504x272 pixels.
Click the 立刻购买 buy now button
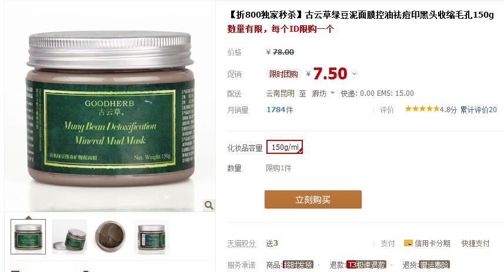(313, 199)
